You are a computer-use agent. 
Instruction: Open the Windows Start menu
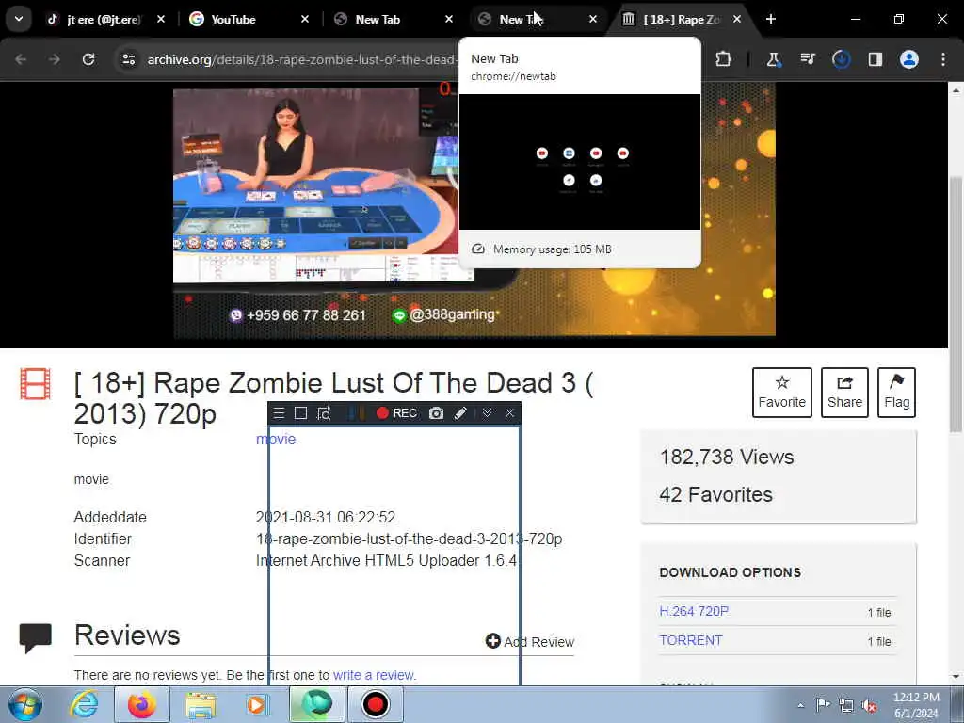pos(24,704)
